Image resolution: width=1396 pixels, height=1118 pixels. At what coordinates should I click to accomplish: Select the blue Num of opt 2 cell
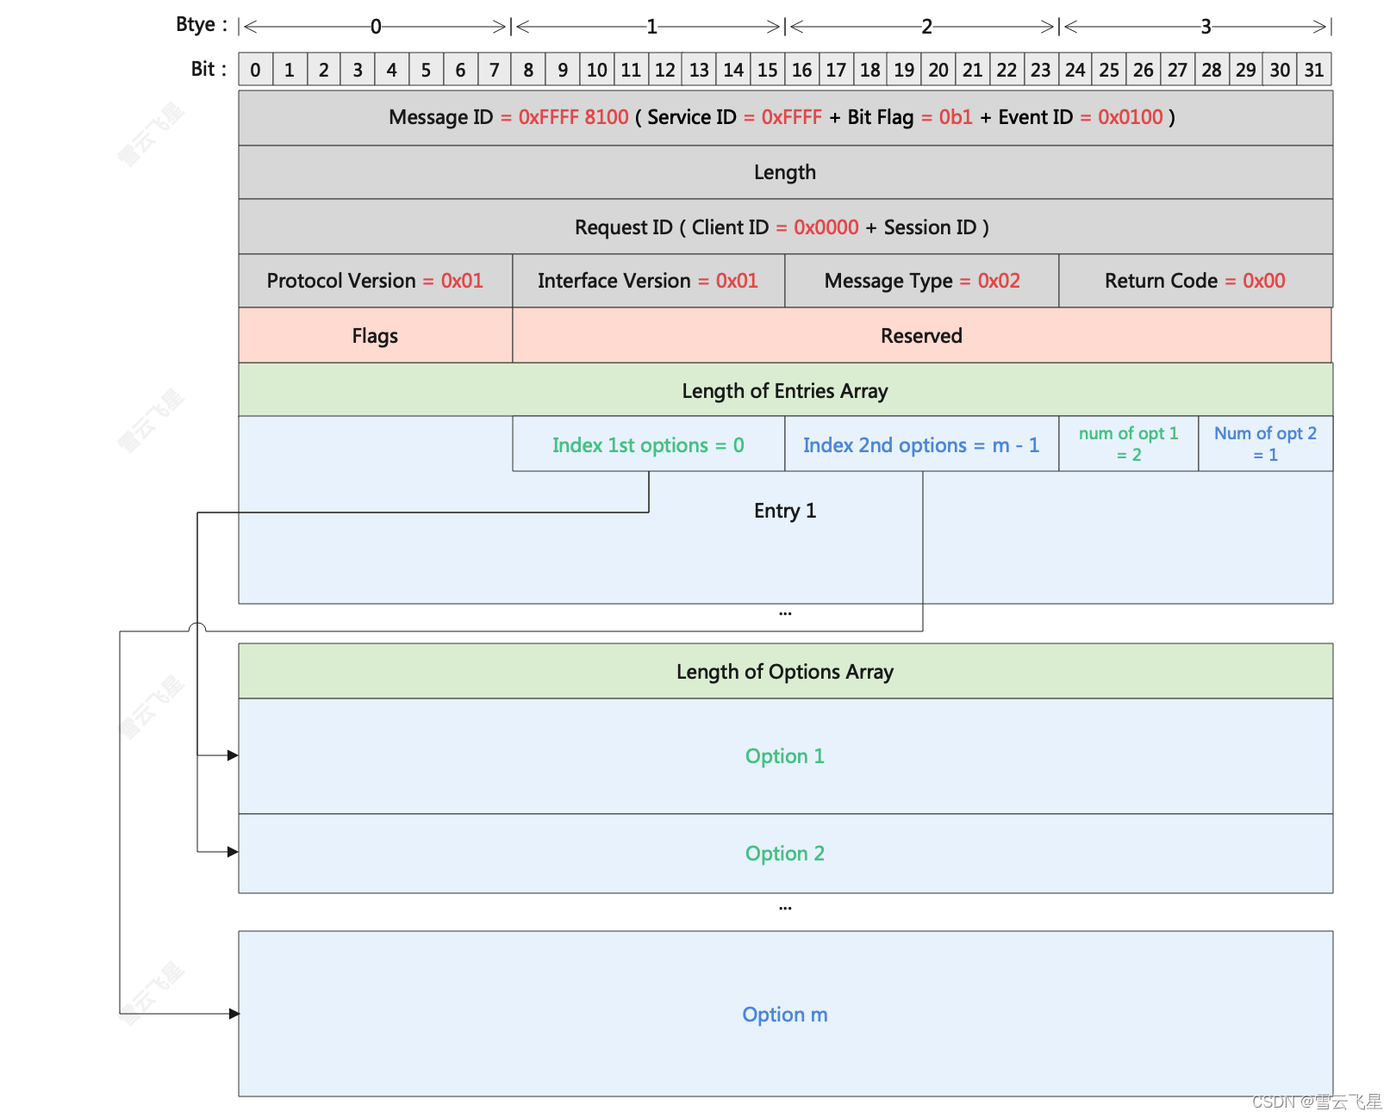pyautogui.click(x=1265, y=444)
